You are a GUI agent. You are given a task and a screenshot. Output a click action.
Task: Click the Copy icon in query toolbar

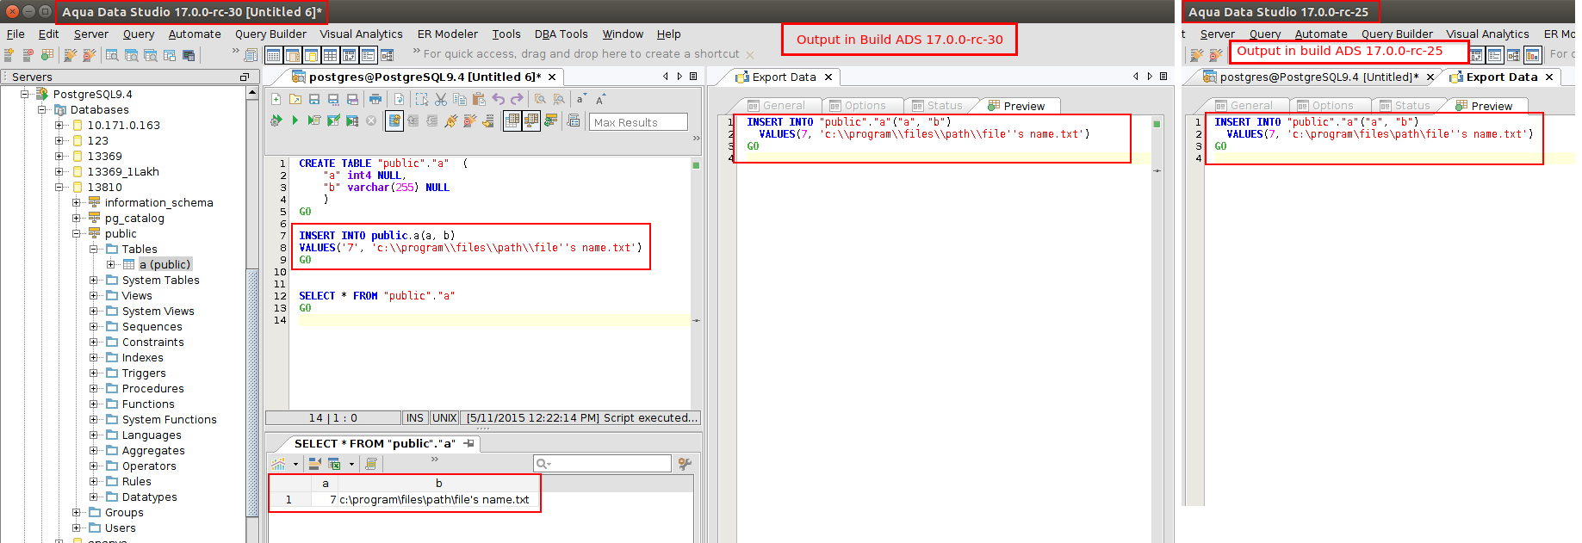click(x=459, y=99)
